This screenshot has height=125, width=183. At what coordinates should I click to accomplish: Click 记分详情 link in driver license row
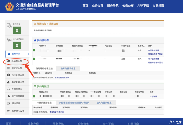pyautogui.click(x=153, y=96)
